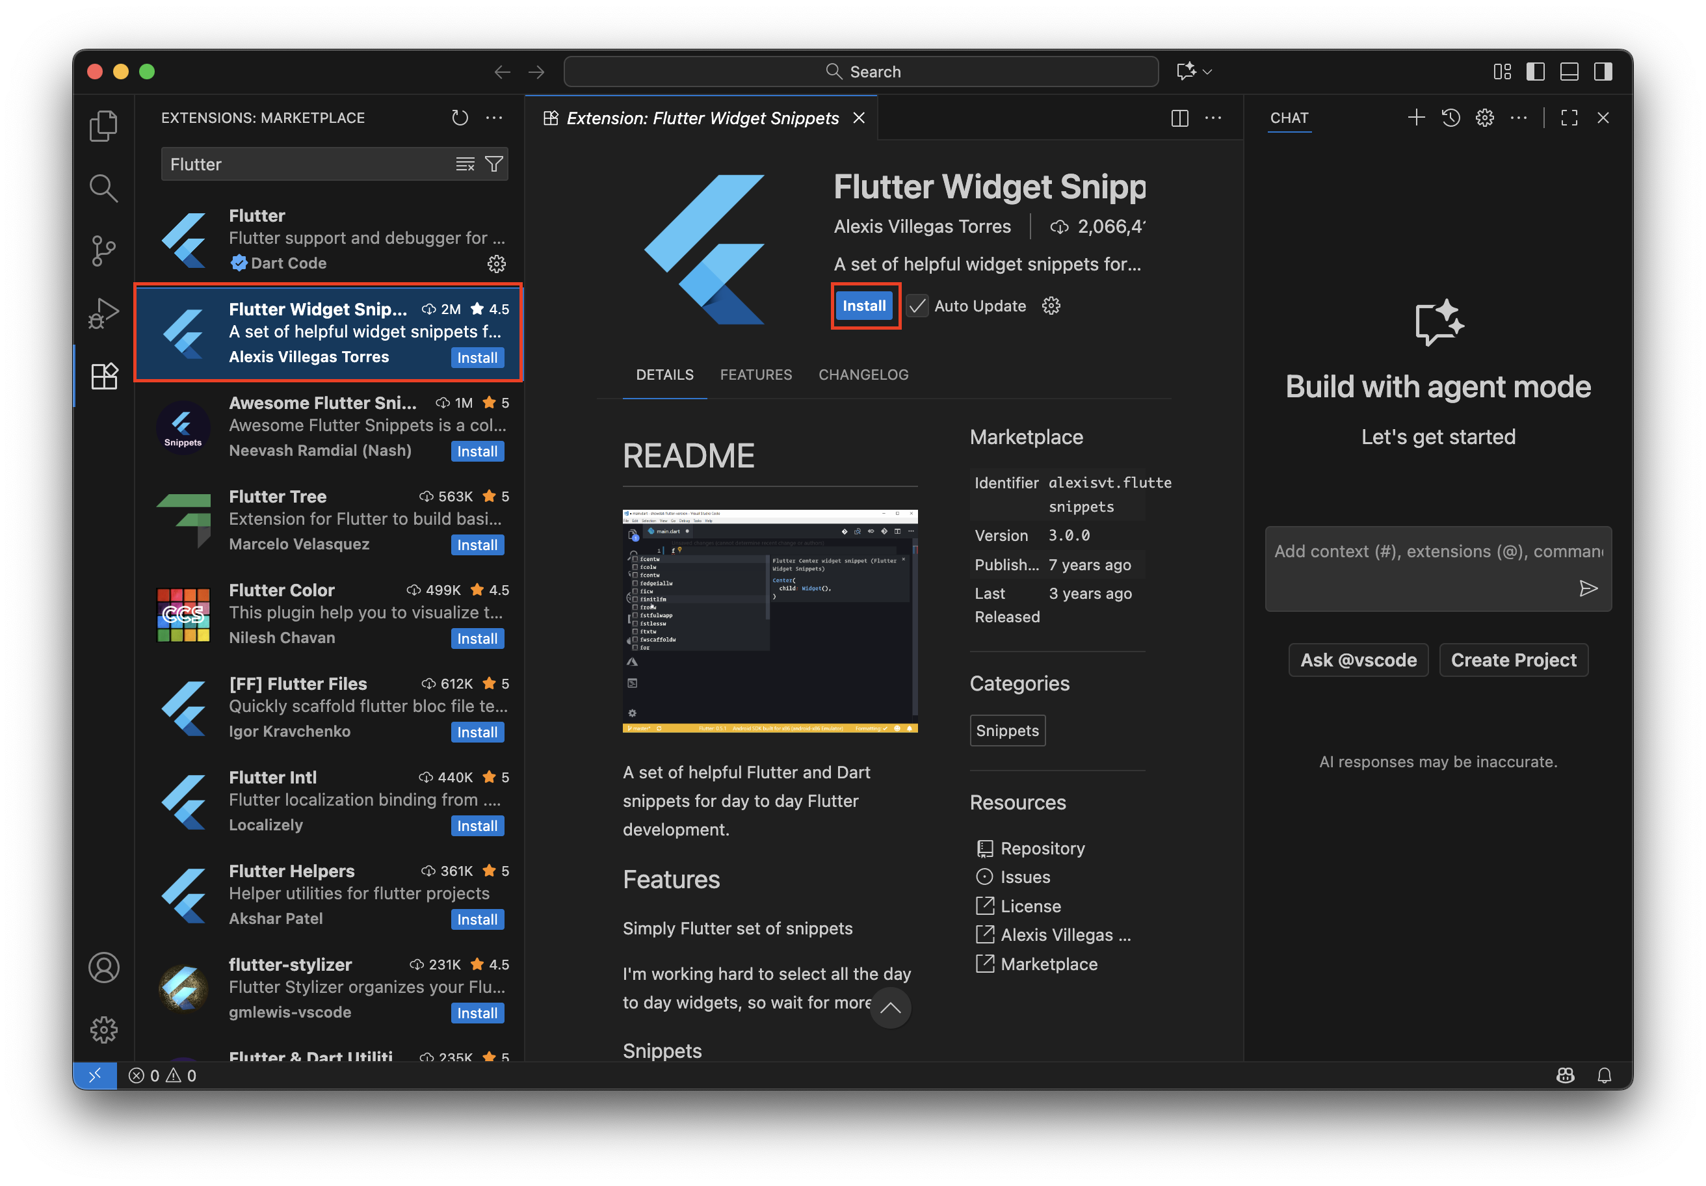Open publisher Alexis Villegas Torres link in header
Viewport: 1706px width, 1186px height.
click(x=922, y=227)
